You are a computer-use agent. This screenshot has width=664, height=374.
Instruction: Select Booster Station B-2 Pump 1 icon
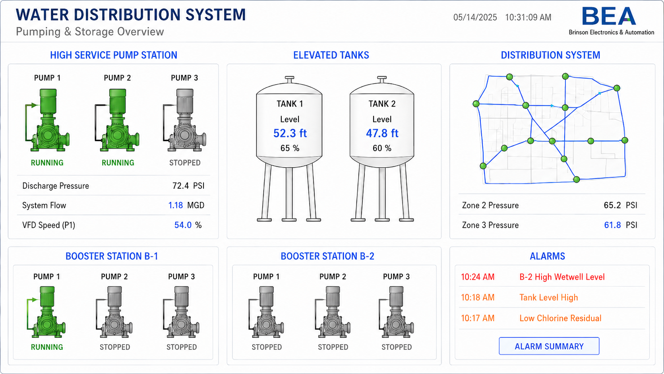coord(266,312)
